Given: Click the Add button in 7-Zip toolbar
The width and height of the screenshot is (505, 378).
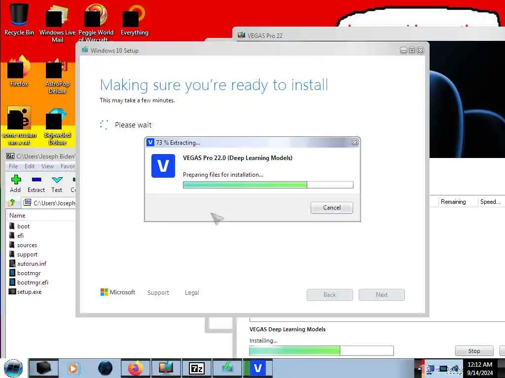Looking at the screenshot, I should [x=15, y=184].
